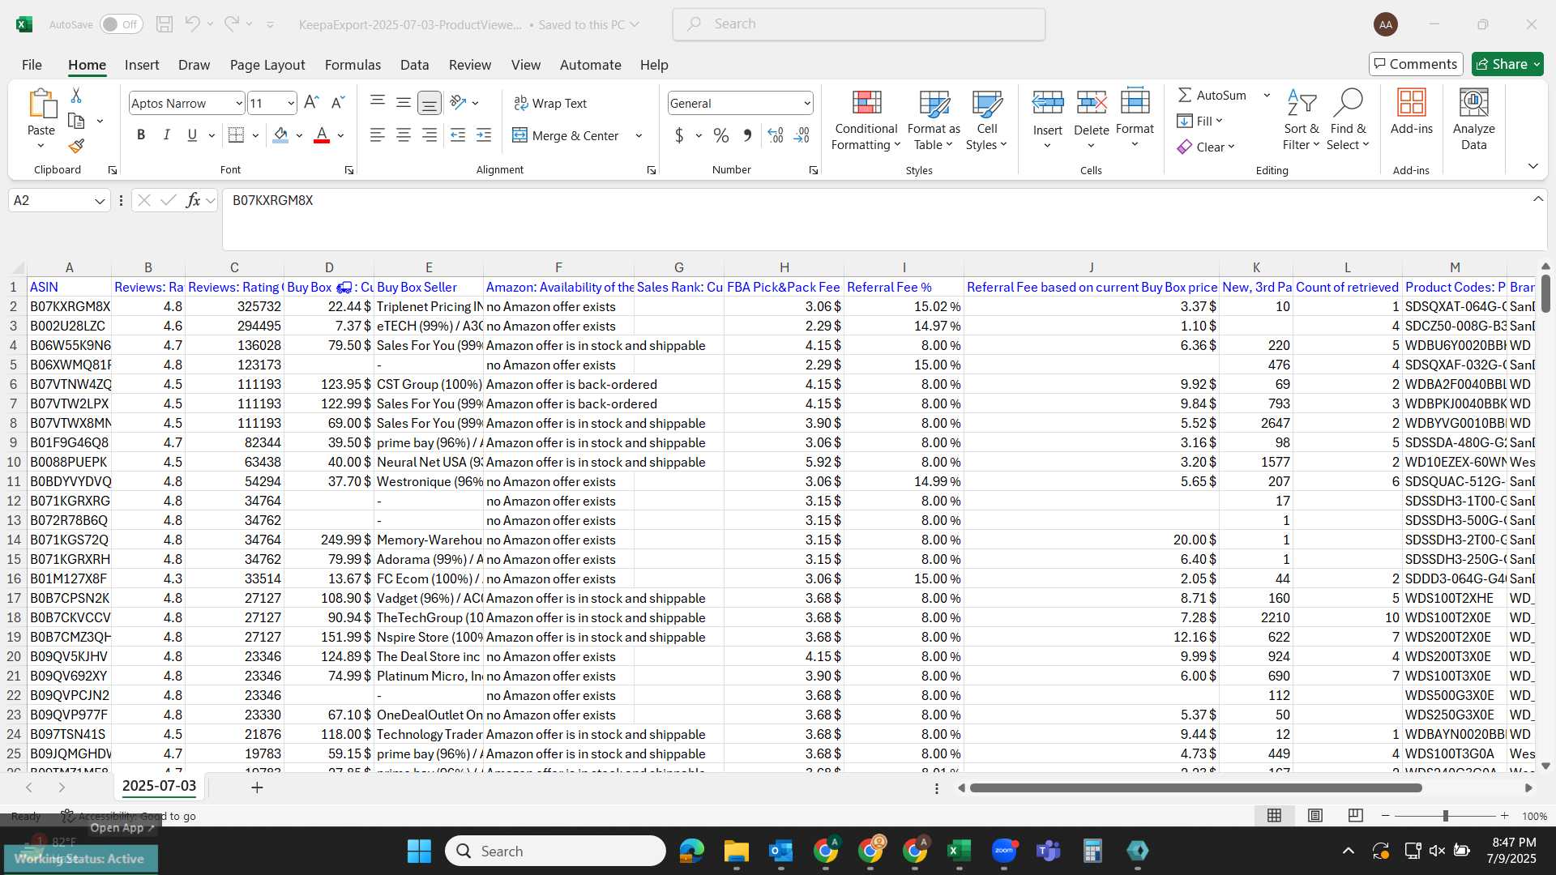Expand the number format General dropdown
The width and height of the screenshot is (1556, 875).
(807, 103)
